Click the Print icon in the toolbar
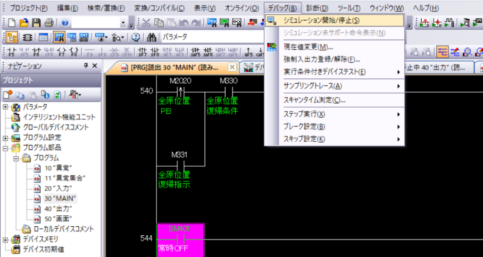This screenshot has height=257, width=483. click(49, 23)
